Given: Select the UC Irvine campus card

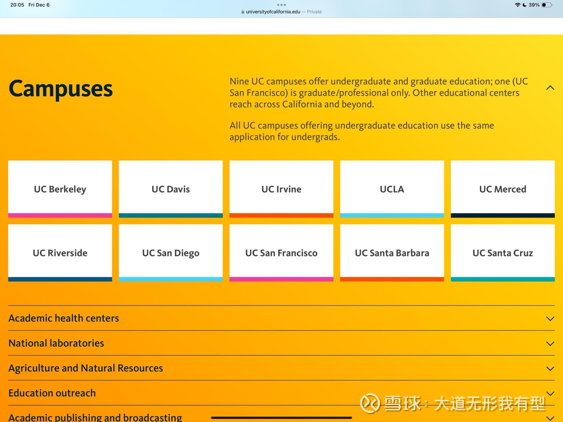Looking at the screenshot, I should [281, 189].
